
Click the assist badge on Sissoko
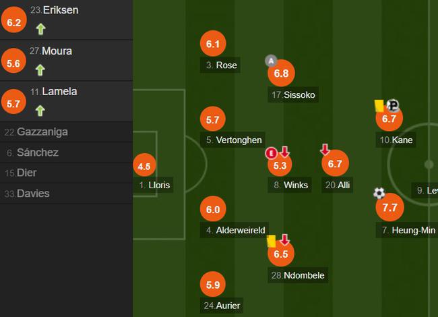point(271,61)
